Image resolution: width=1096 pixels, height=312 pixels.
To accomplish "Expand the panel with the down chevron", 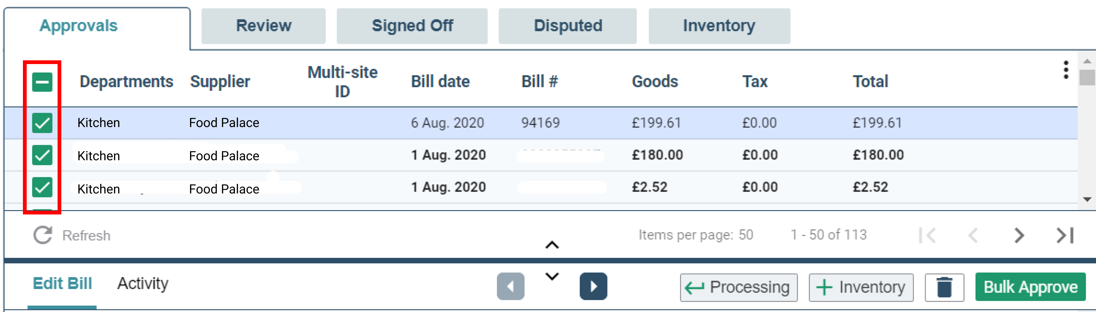I will click(552, 276).
